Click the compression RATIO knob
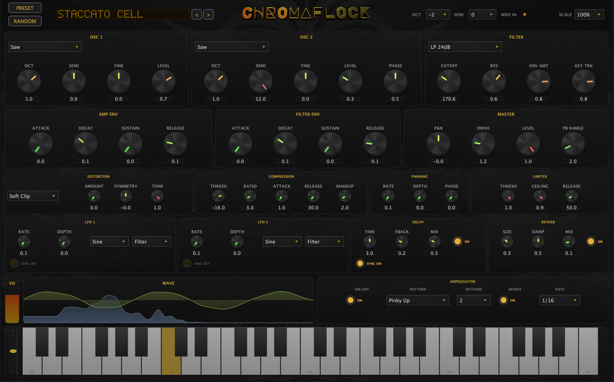 (250, 197)
